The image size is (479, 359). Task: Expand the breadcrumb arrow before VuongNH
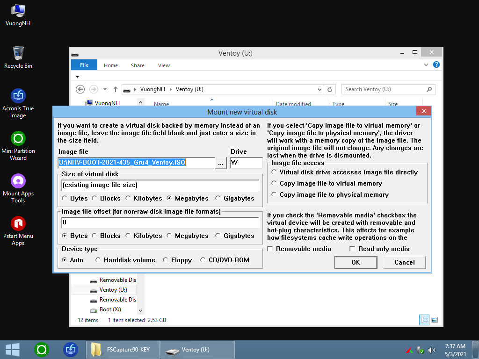coord(135,89)
